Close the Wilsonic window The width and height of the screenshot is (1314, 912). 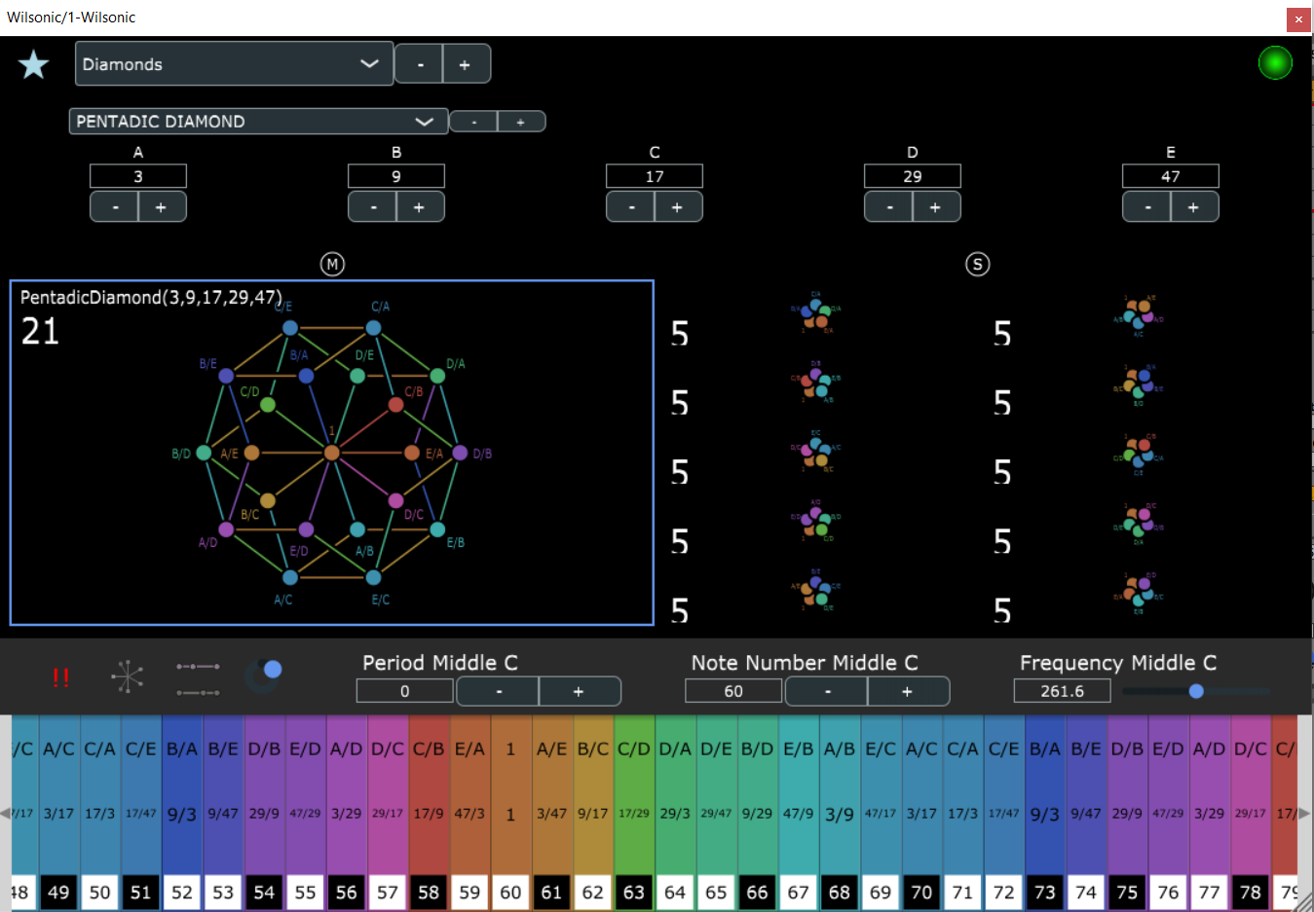coord(1298,18)
